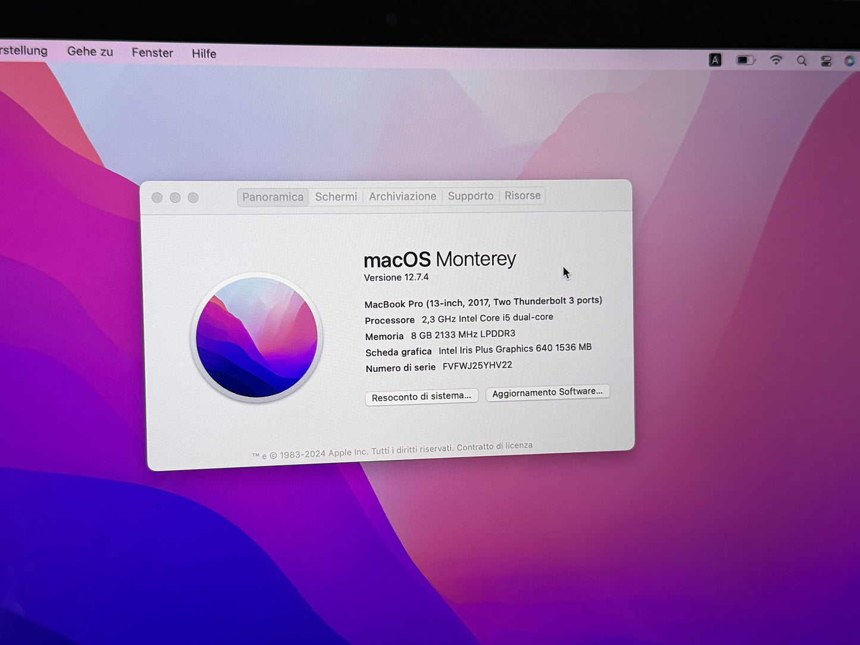The width and height of the screenshot is (860, 645).
Task: Switch to the Risorse tab
Action: [x=523, y=195]
